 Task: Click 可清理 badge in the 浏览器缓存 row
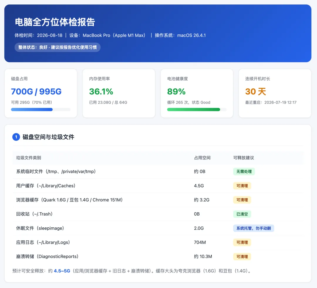click(242, 200)
